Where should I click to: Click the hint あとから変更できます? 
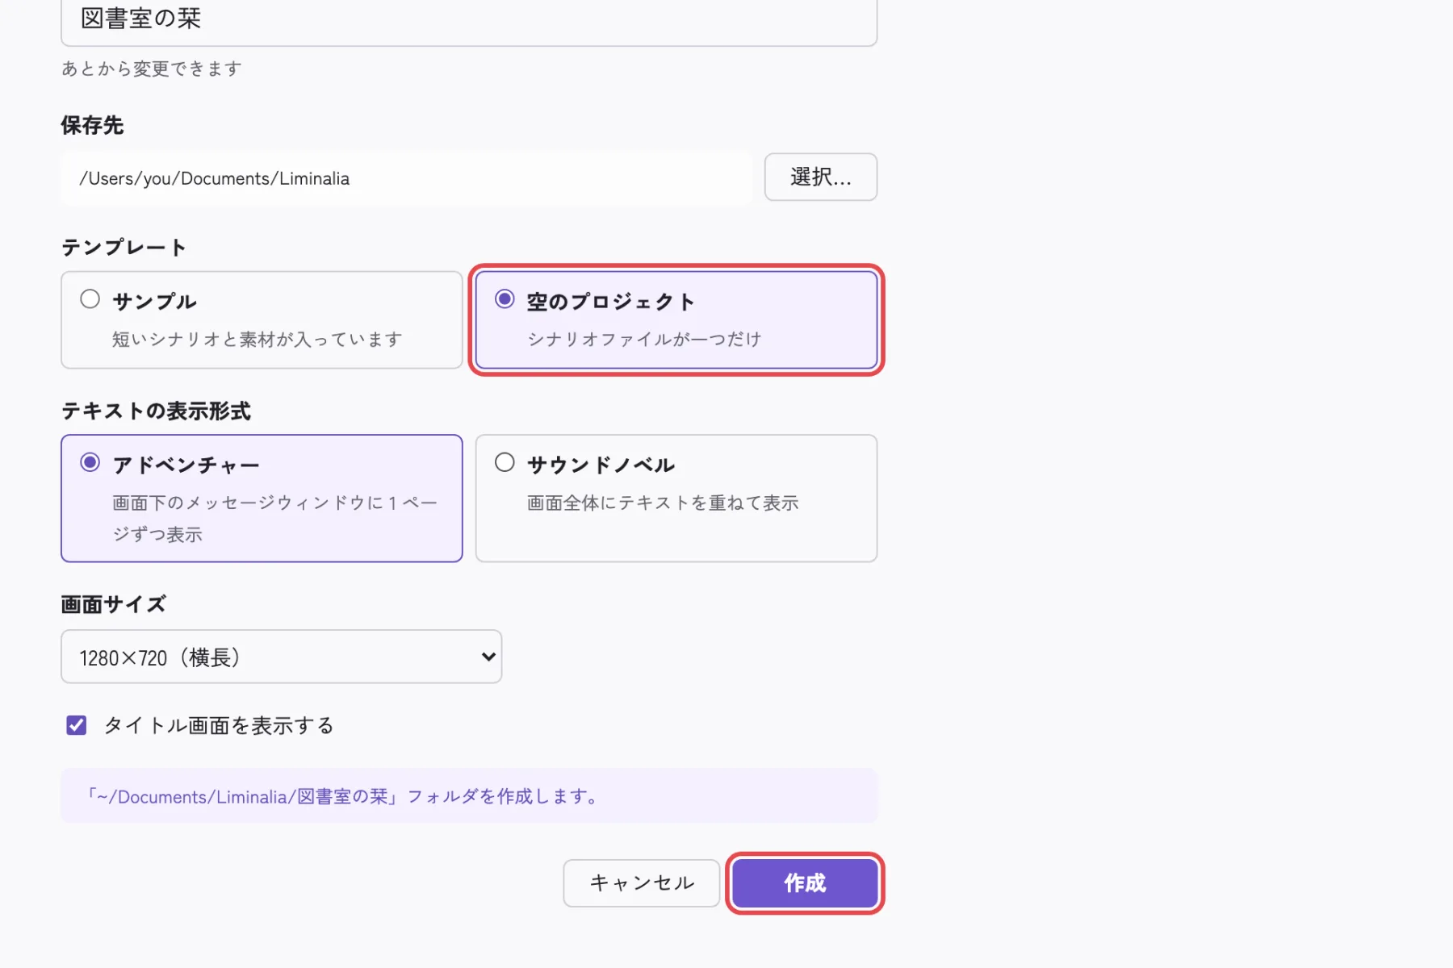(x=152, y=69)
